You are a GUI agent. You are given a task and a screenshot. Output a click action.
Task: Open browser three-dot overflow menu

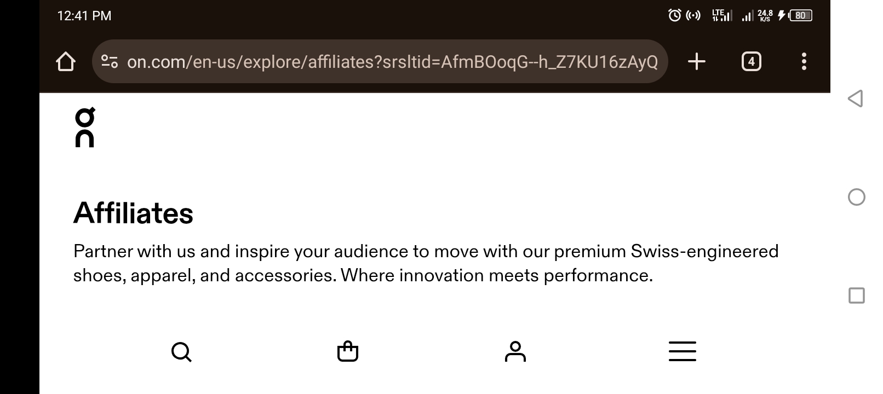pyautogui.click(x=804, y=61)
